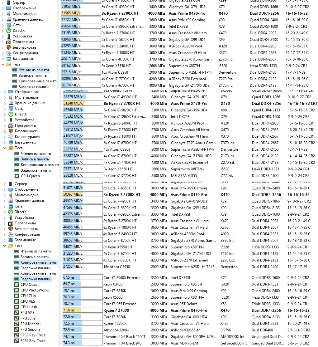
Task: Select the Core i7-965 Extreme row
Action: pyautogui.click(x=190, y=304)
